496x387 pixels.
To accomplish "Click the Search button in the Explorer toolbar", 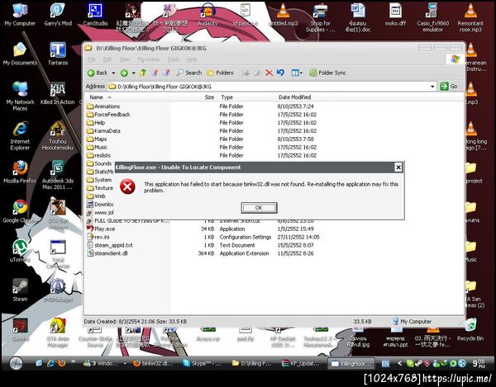I will 189,73.
